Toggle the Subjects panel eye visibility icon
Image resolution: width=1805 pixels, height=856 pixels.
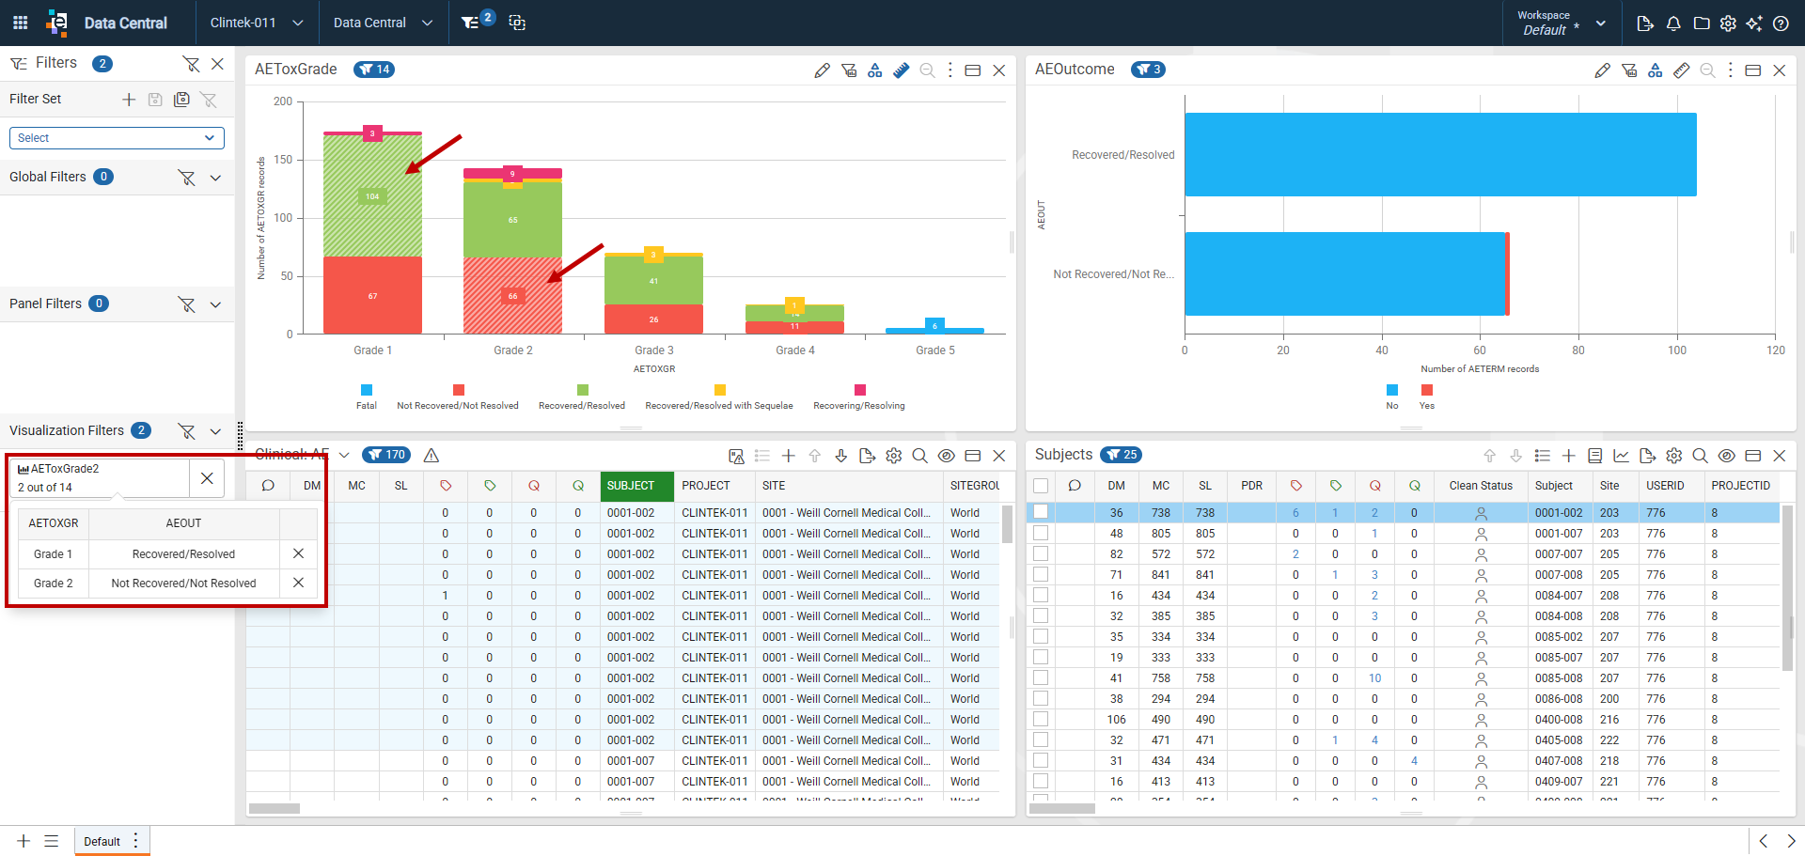1727,456
